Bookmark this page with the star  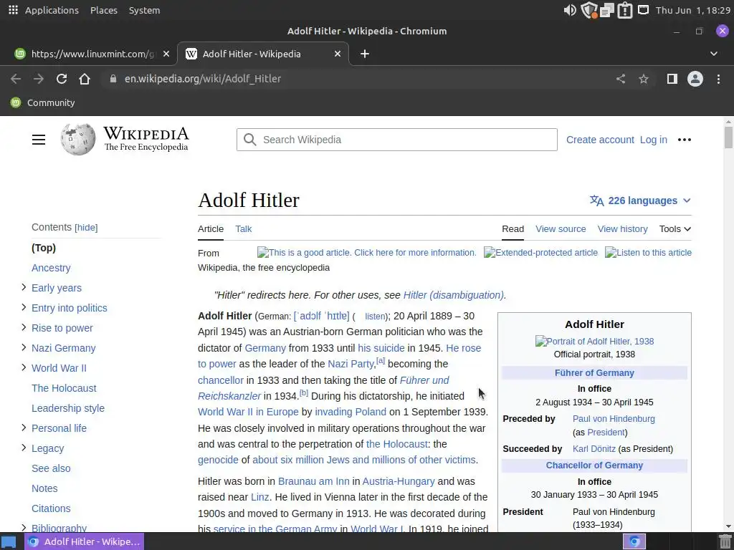pyautogui.click(x=644, y=79)
